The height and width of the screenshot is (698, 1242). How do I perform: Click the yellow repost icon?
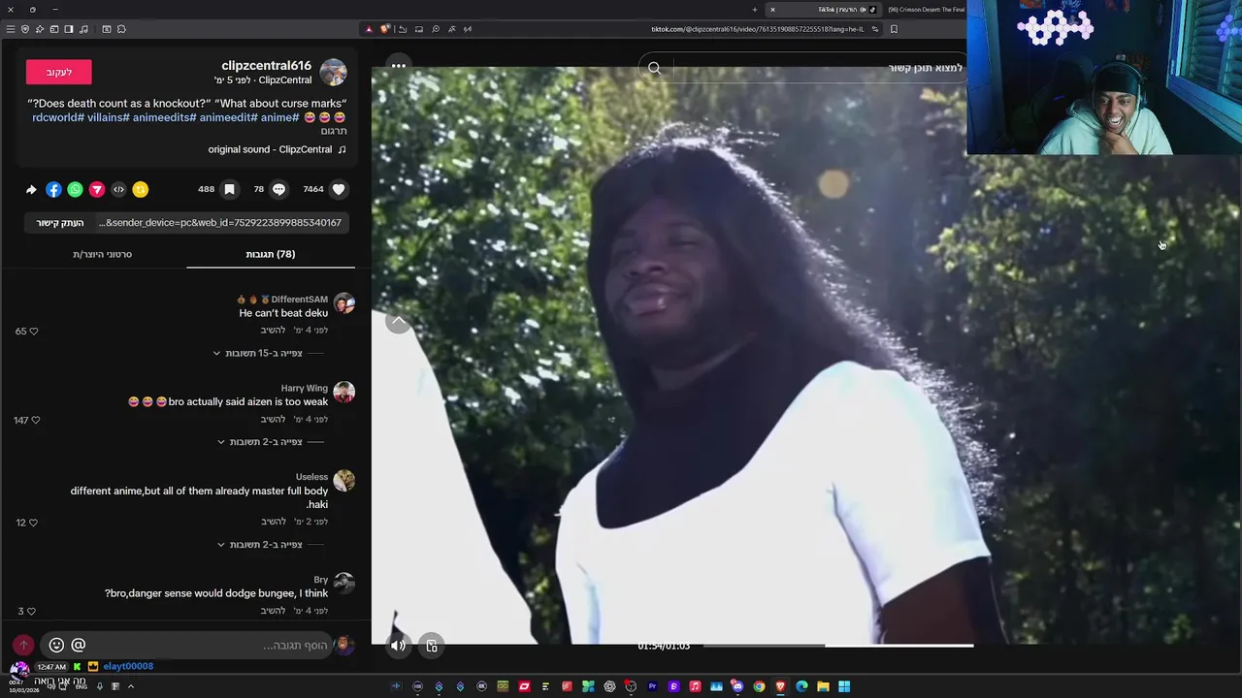tap(141, 189)
